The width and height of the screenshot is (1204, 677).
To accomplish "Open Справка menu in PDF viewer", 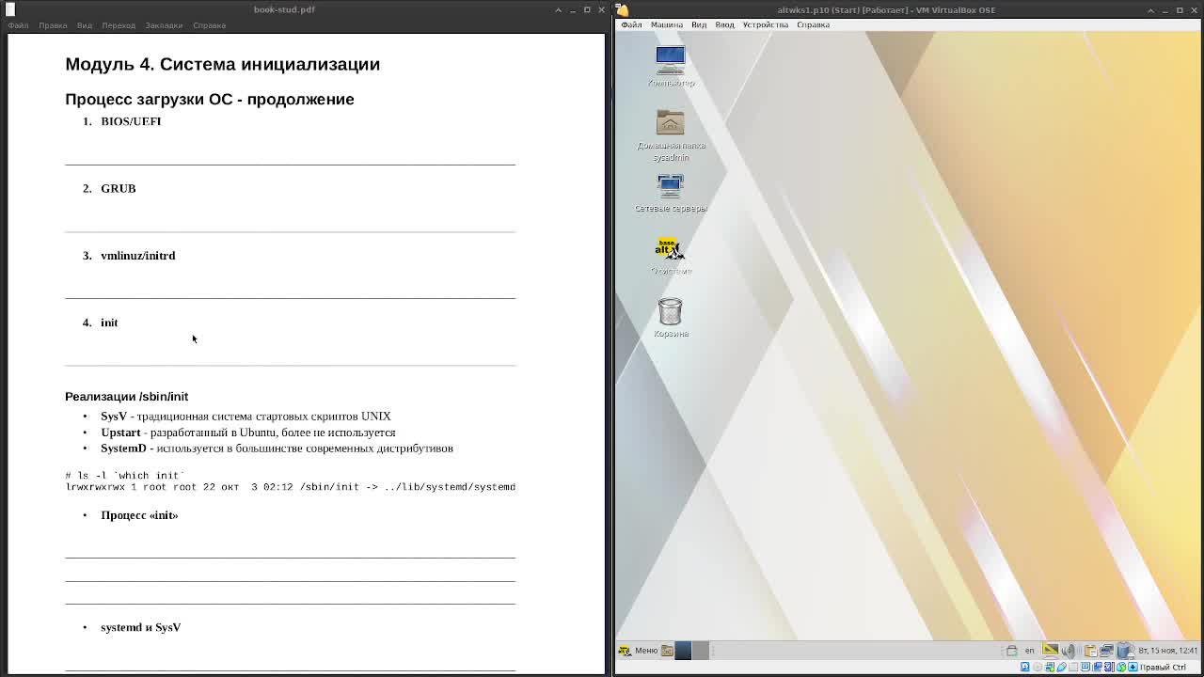I will [x=209, y=25].
